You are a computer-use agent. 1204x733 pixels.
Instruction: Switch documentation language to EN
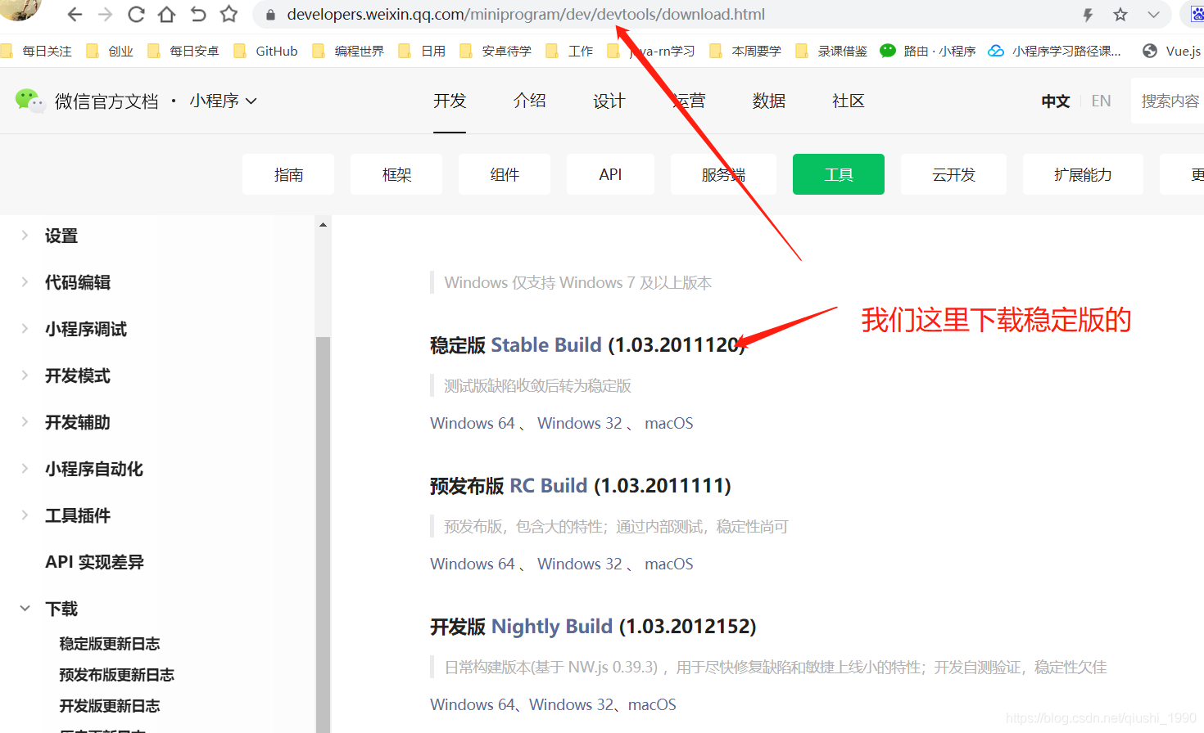tap(1101, 100)
